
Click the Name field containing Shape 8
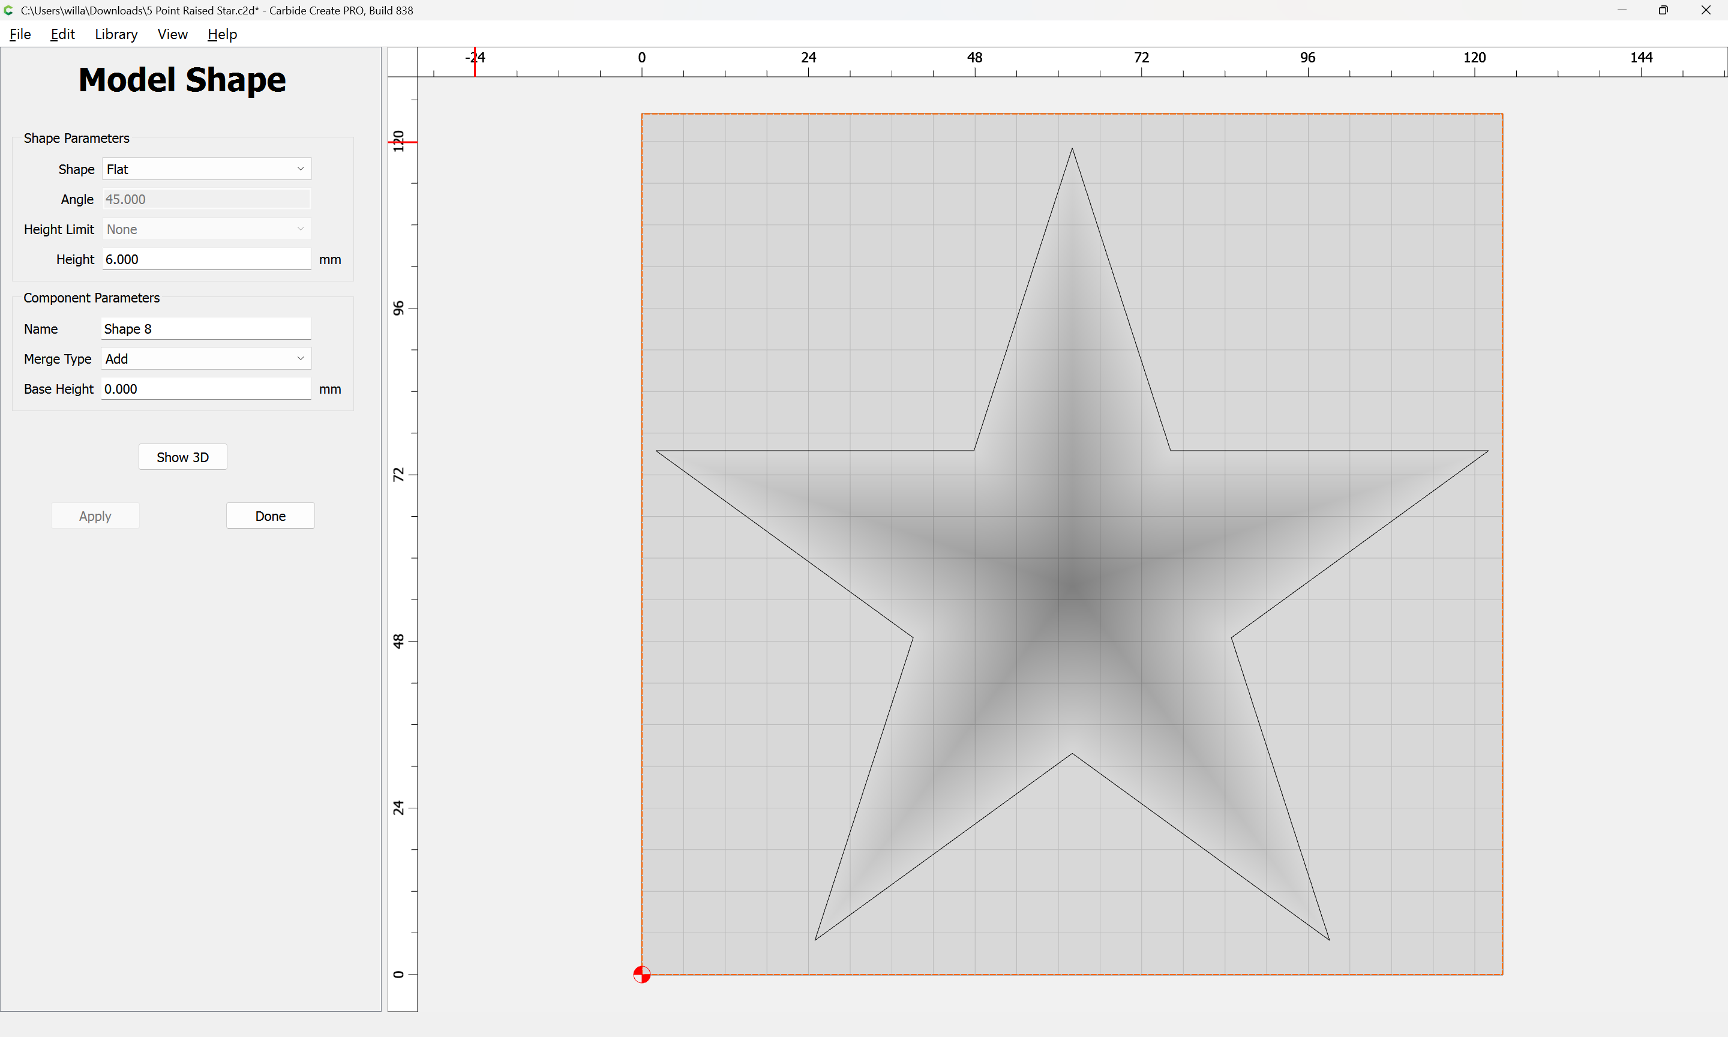coord(206,328)
